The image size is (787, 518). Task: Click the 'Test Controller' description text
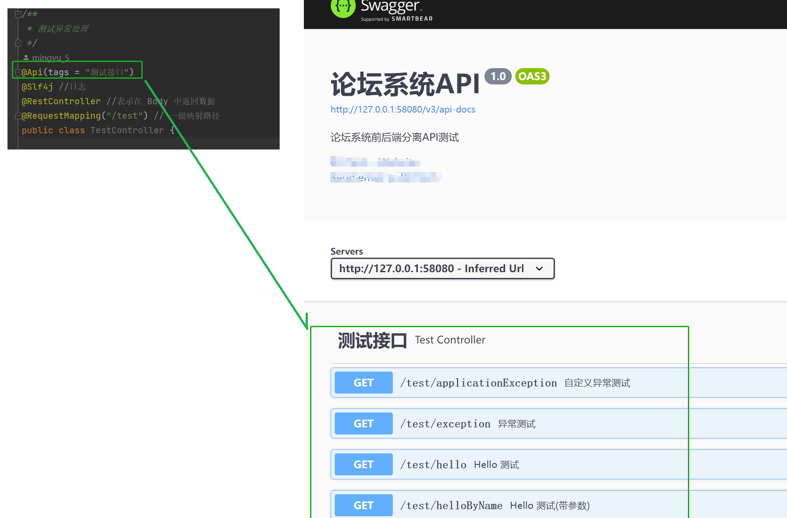(450, 340)
